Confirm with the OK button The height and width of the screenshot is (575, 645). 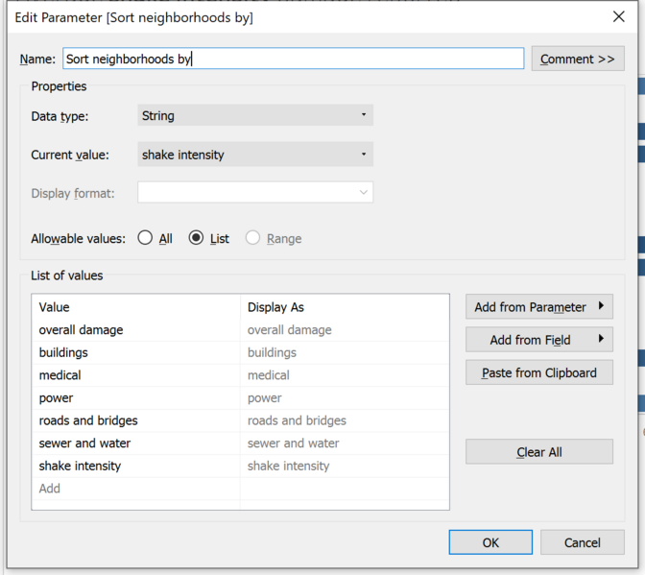click(x=490, y=542)
